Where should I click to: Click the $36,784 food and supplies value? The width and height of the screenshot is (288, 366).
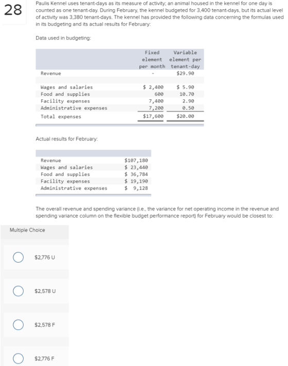point(136,175)
